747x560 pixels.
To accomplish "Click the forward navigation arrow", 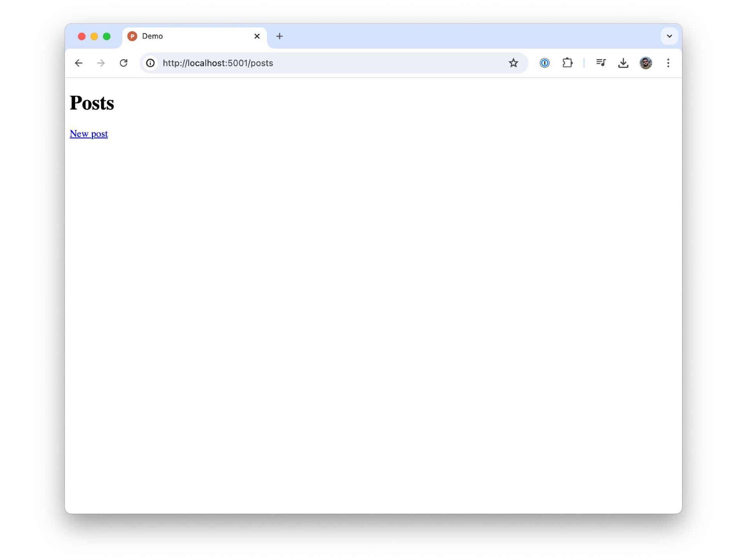I will 101,63.
